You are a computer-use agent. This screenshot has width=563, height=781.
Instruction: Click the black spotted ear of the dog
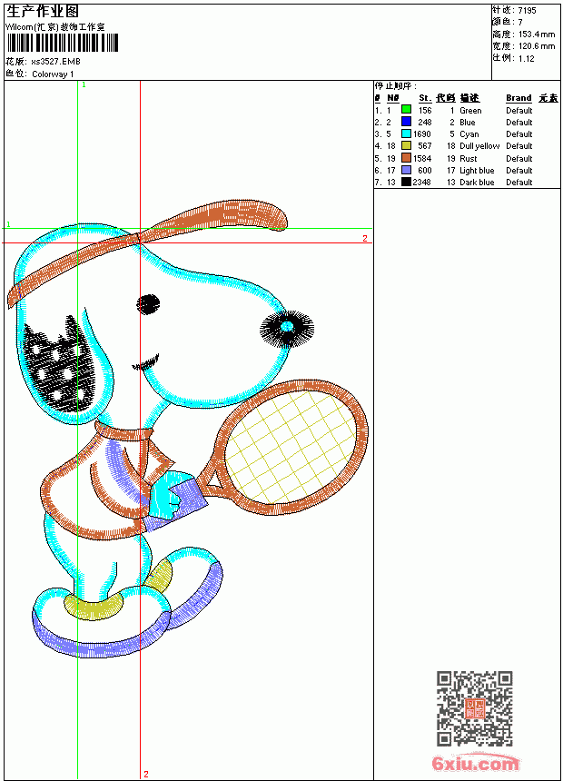pyautogui.click(x=55, y=366)
